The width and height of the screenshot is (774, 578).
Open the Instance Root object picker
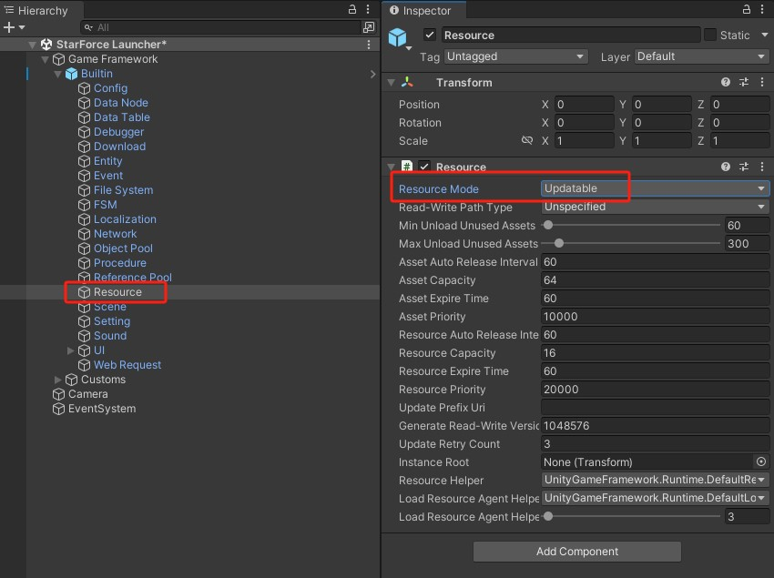(x=760, y=461)
